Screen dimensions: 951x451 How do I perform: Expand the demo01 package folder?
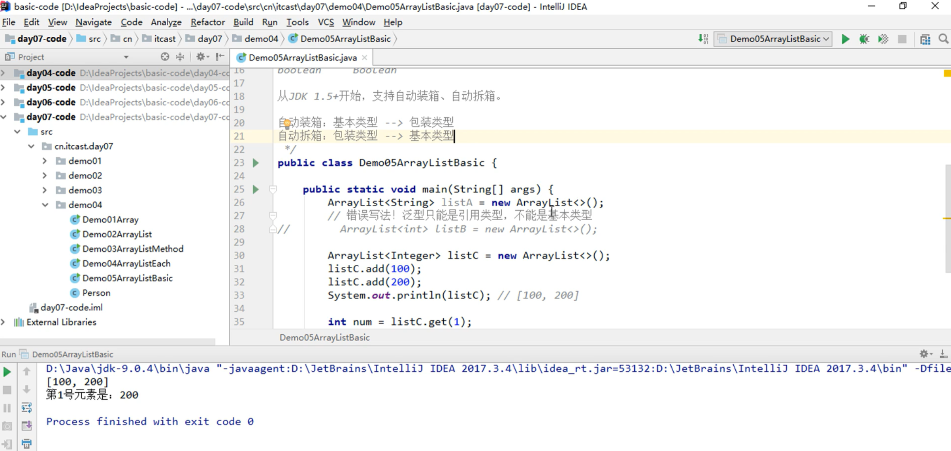[x=45, y=161]
